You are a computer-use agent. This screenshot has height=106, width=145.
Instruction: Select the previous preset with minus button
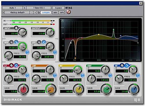(x=32, y=12)
